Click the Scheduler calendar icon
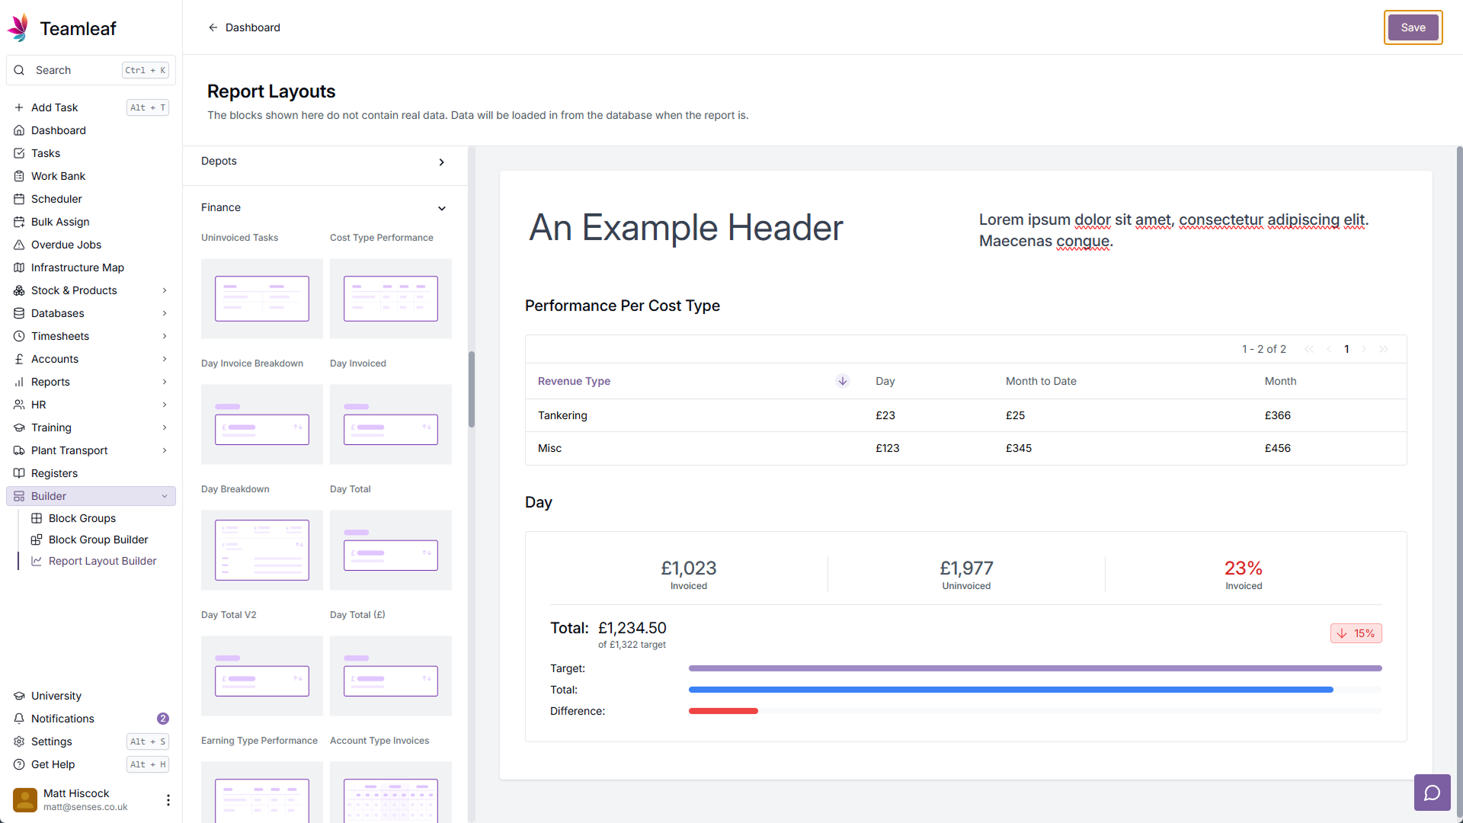Viewport: 1463px width, 823px height. click(20, 199)
